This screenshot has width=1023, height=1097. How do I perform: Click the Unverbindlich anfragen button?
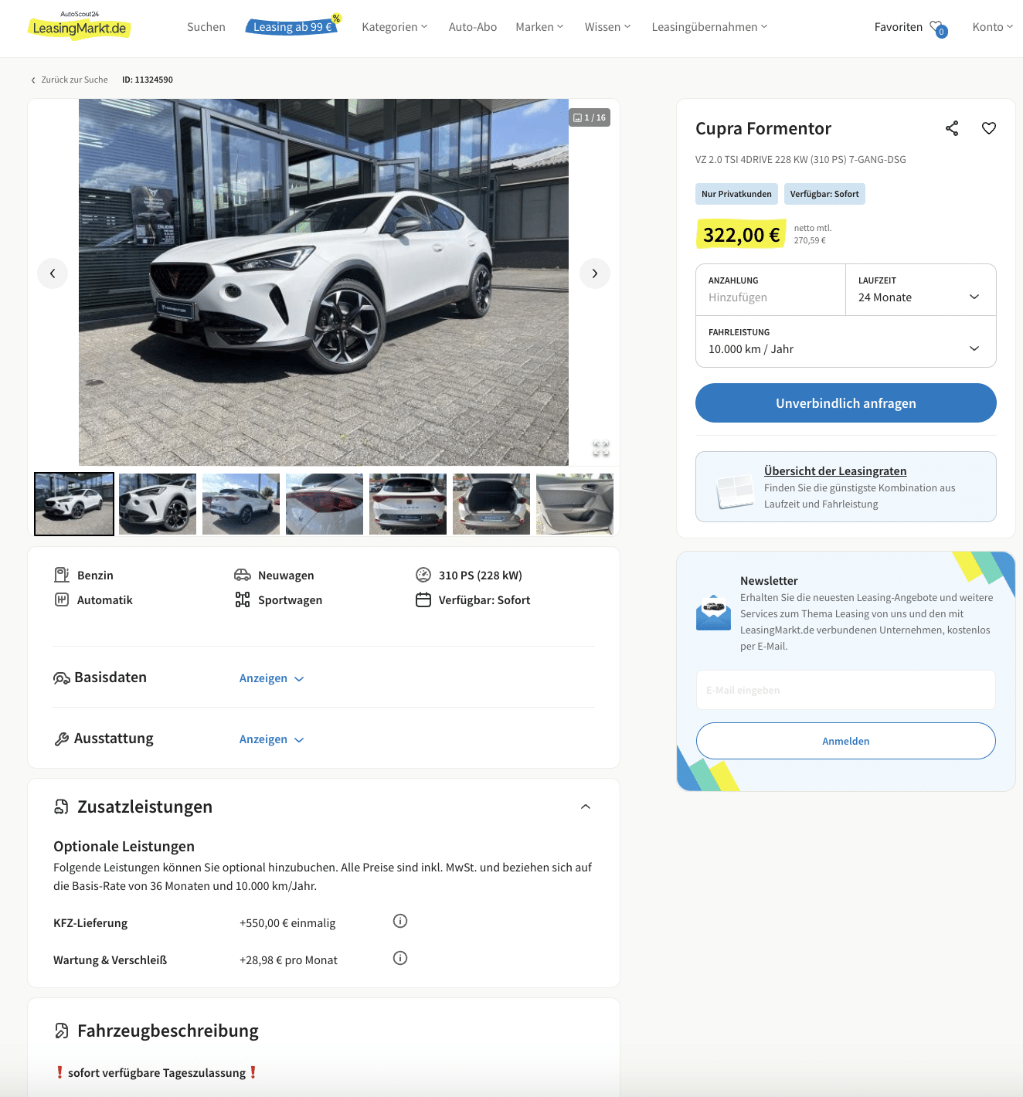(846, 403)
